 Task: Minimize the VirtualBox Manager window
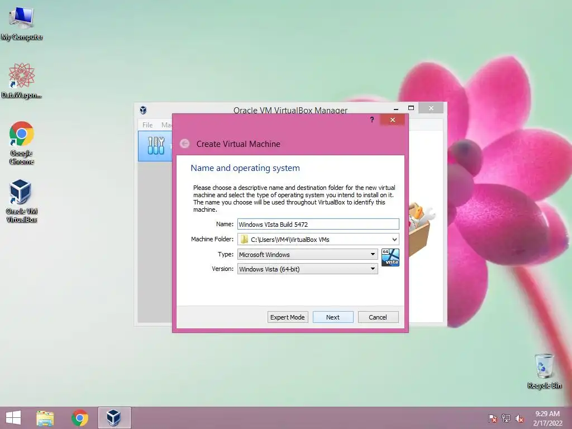click(396, 108)
